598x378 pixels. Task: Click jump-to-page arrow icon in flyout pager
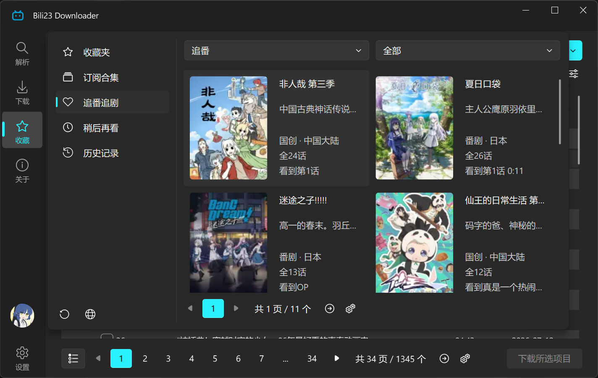(330, 309)
